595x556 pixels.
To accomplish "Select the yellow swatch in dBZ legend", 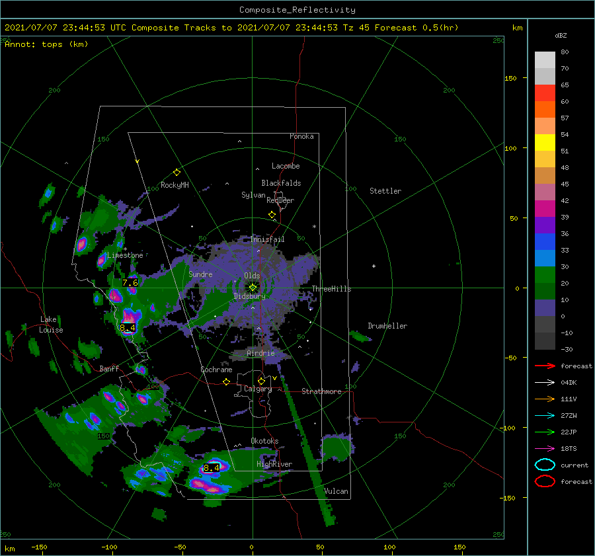I will [545, 142].
